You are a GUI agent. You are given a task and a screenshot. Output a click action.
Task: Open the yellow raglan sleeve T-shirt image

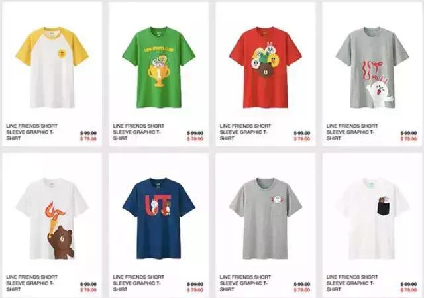[52, 68]
